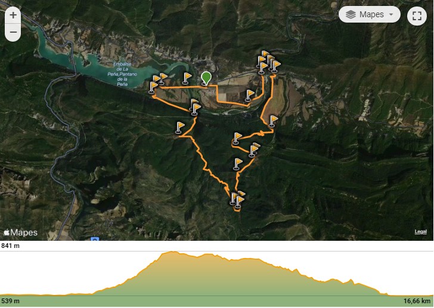Screen dimensions: 434x308
Task: Select the isolated flag west of trail junction
Action: pyautogui.click(x=179, y=128)
